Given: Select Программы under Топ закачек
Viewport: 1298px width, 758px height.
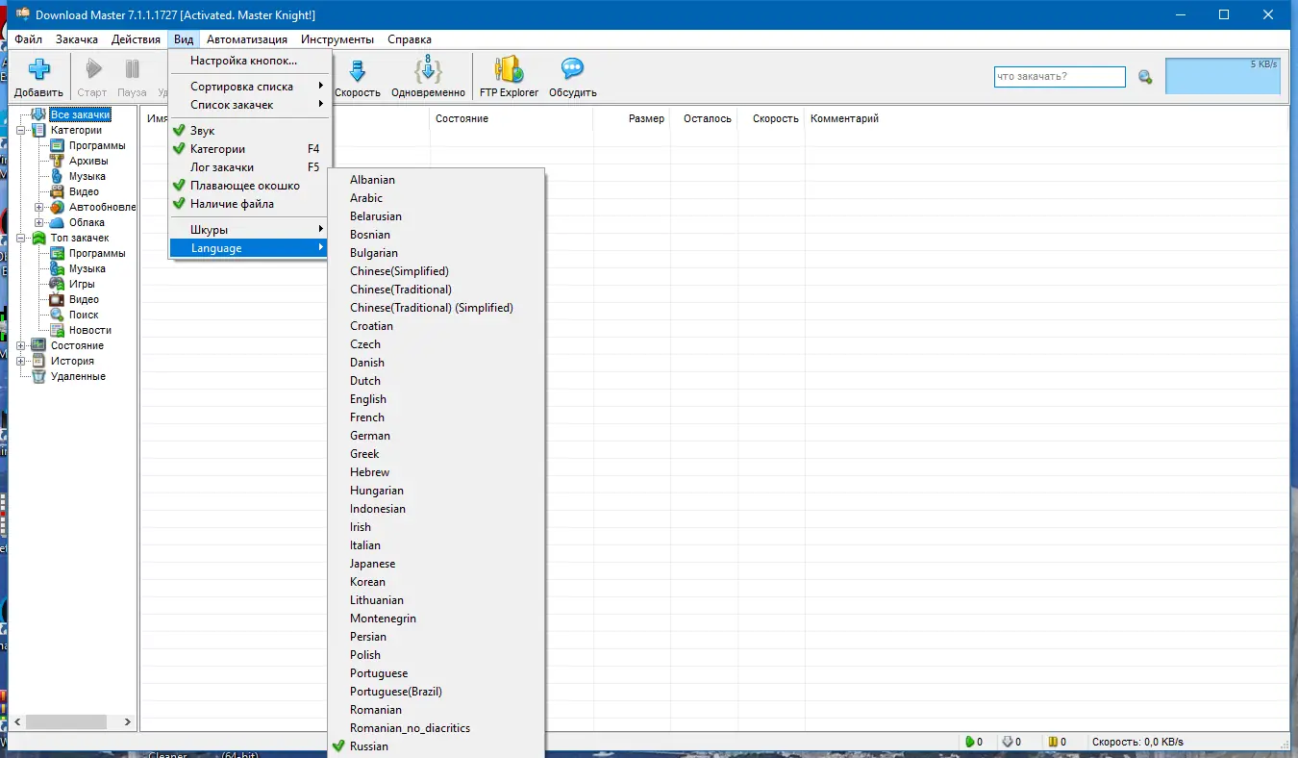Looking at the screenshot, I should click(97, 253).
